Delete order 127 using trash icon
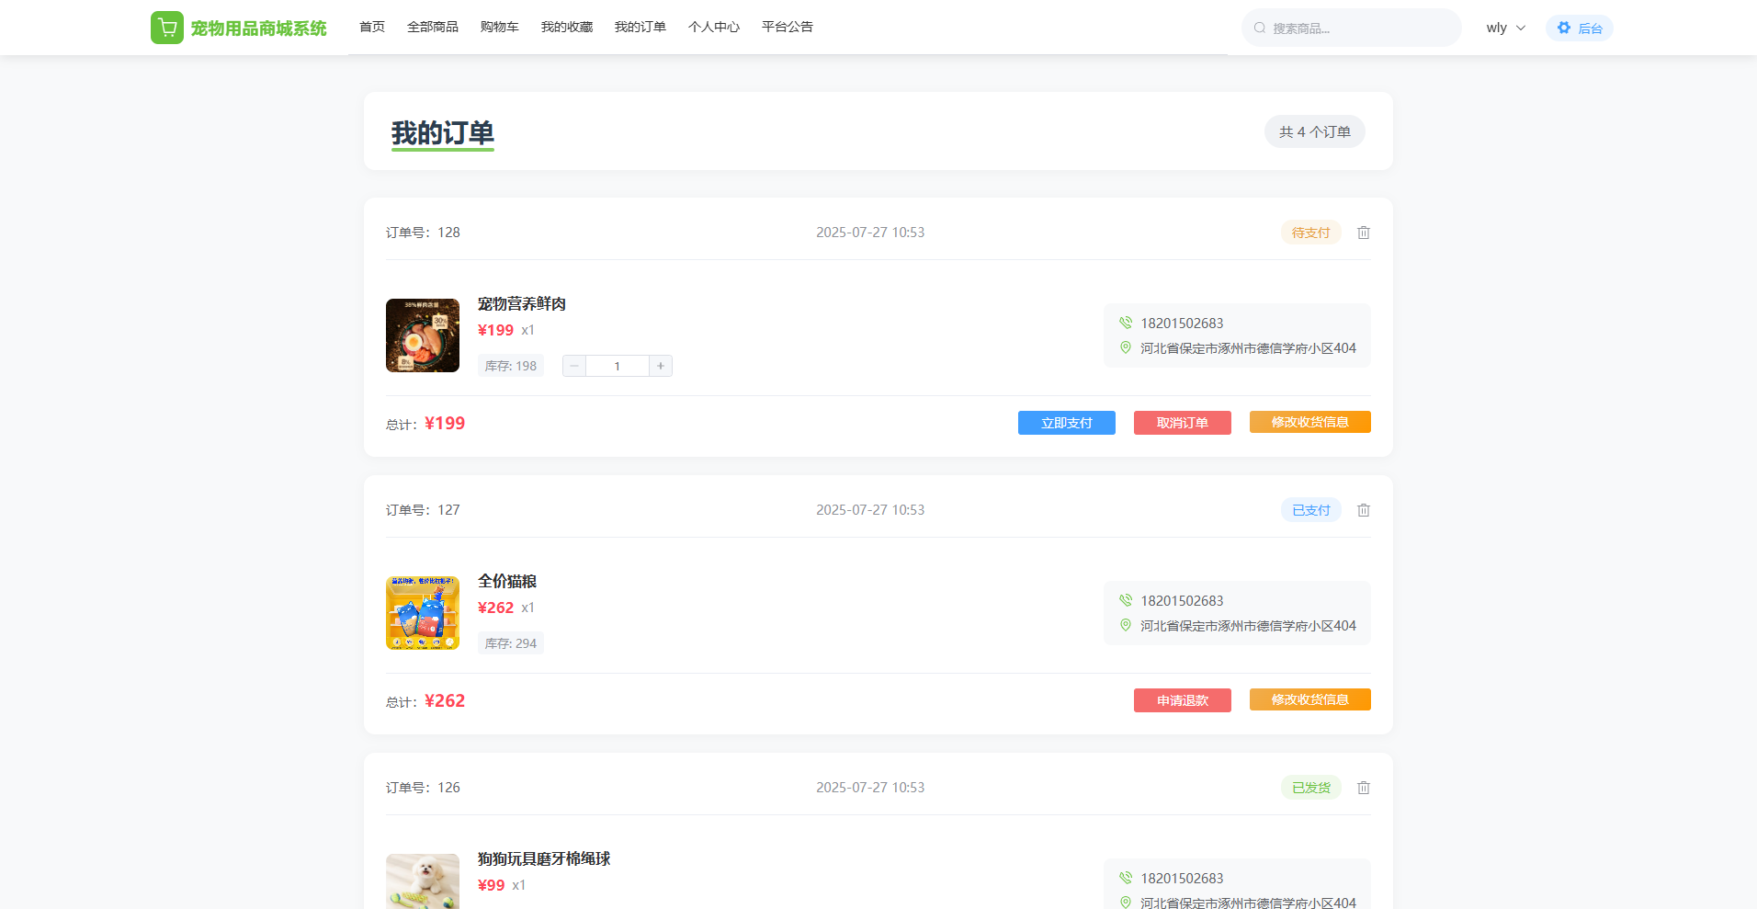The image size is (1757, 909). [x=1364, y=510]
